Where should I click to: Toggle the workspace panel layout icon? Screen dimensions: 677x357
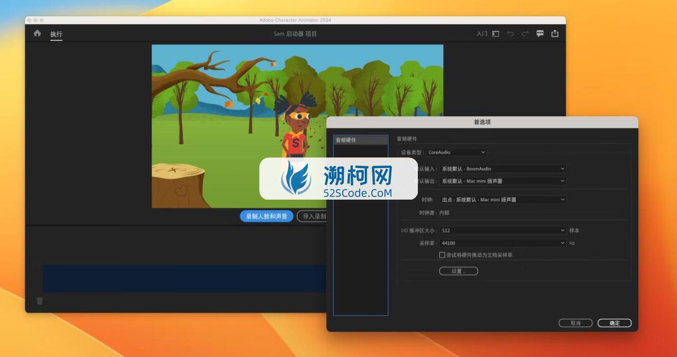coord(496,34)
